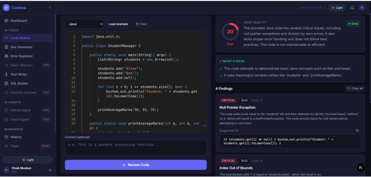
Task: Click the Doc Generator document icon
Action: (x=6, y=47)
